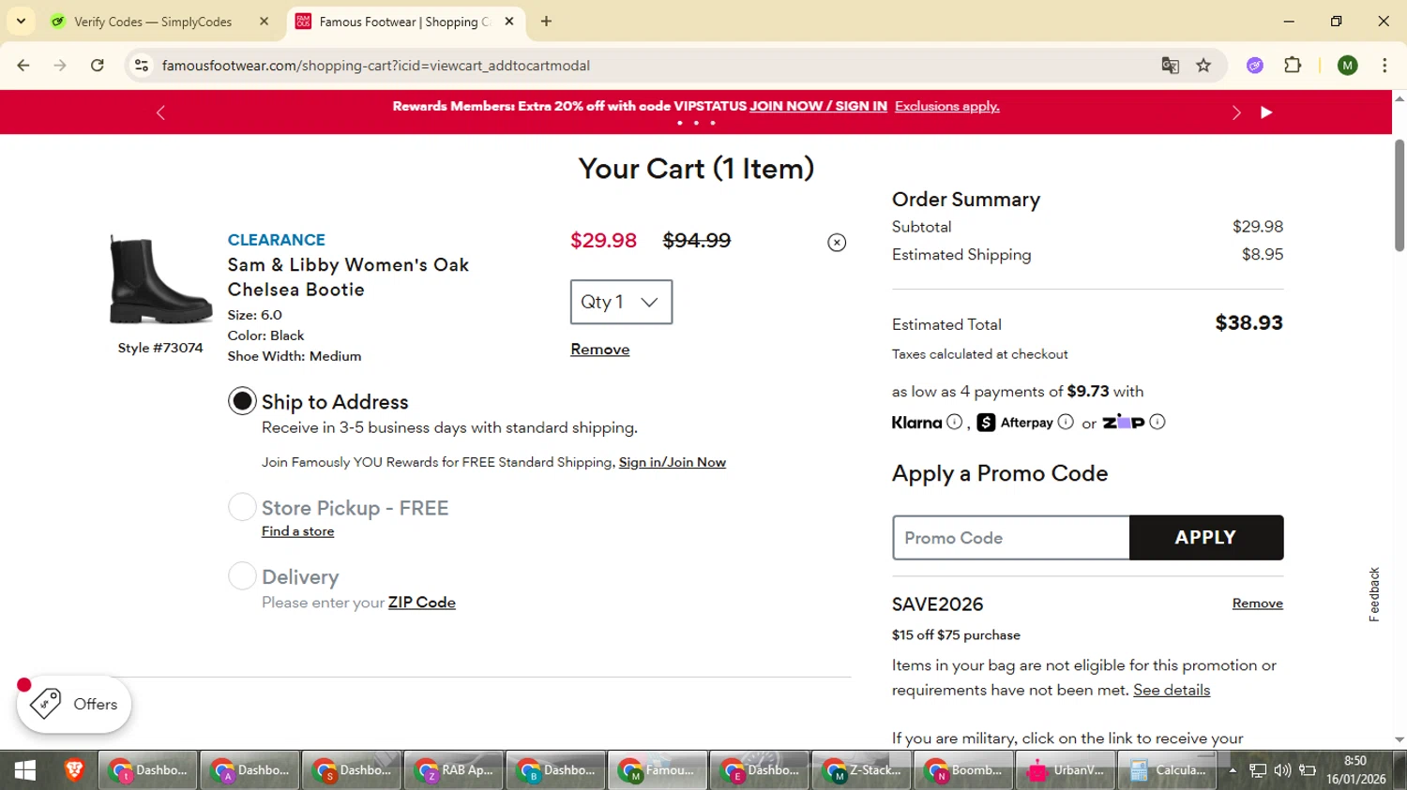
Task: Launch Brave browser from the taskbar
Action: click(74, 770)
